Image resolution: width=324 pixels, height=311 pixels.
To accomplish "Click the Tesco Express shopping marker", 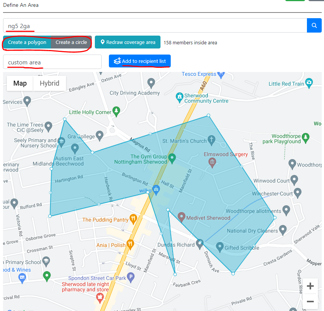I will (x=221, y=73).
